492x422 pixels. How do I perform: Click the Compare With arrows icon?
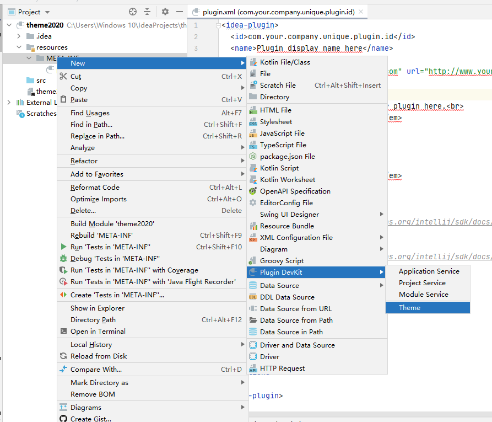pyautogui.click(x=63, y=369)
